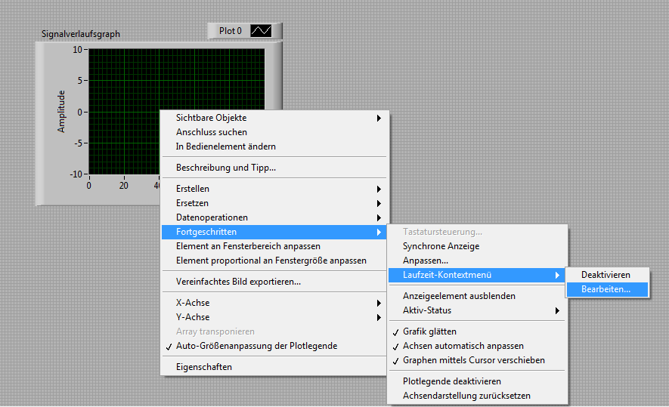Choose Element proportional an Fenstergröße anpassen
The height and width of the screenshot is (407, 669).
point(274,261)
